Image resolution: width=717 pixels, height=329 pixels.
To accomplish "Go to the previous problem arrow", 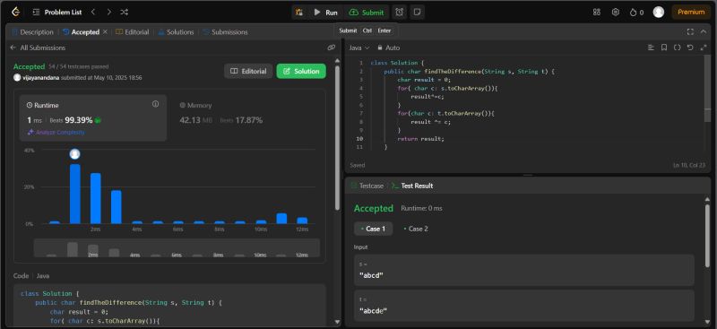I will click(93, 13).
